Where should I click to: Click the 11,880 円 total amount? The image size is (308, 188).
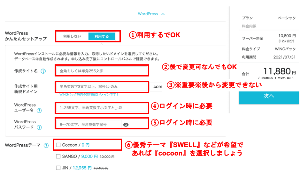click(x=280, y=71)
